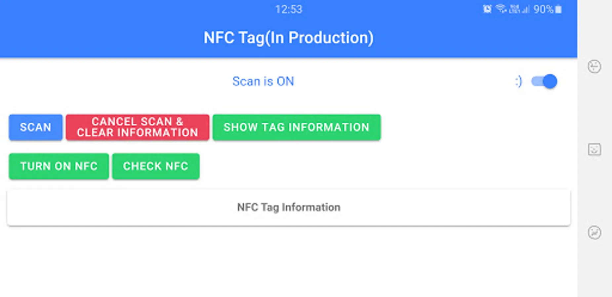This screenshot has width=612, height=297.
Task: Click the CHECK NFC button
Action: coord(156,166)
